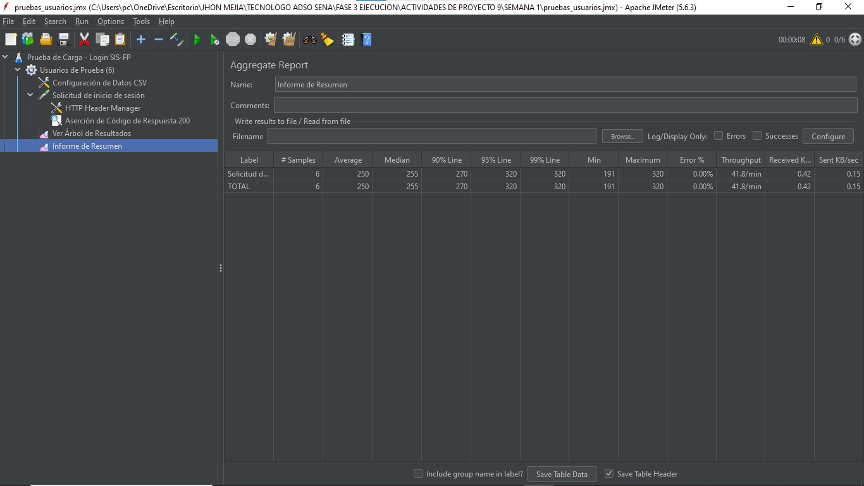The width and height of the screenshot is (864, 486).
Task: Select Usuarios de Prueba (6) thread group
Action: click(77, 70)
